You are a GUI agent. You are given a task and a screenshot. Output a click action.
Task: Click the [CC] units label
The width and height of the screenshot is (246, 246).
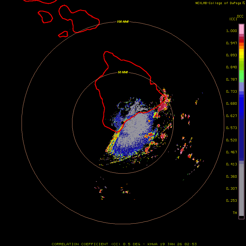(x=233, y=19)
